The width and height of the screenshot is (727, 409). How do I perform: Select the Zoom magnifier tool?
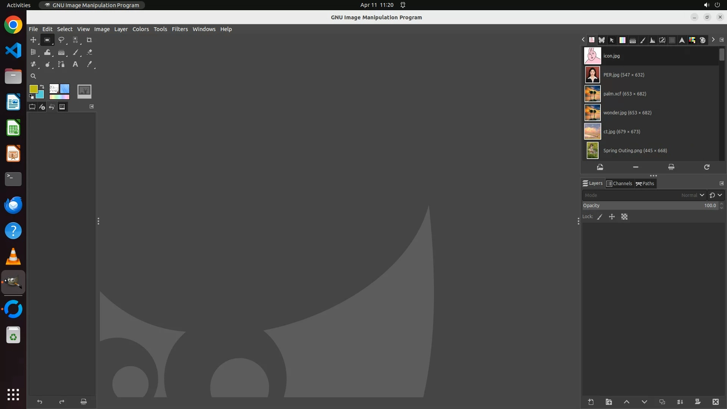33,76
